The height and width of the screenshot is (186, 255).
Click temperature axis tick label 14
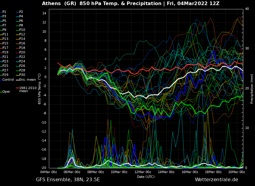44,13
